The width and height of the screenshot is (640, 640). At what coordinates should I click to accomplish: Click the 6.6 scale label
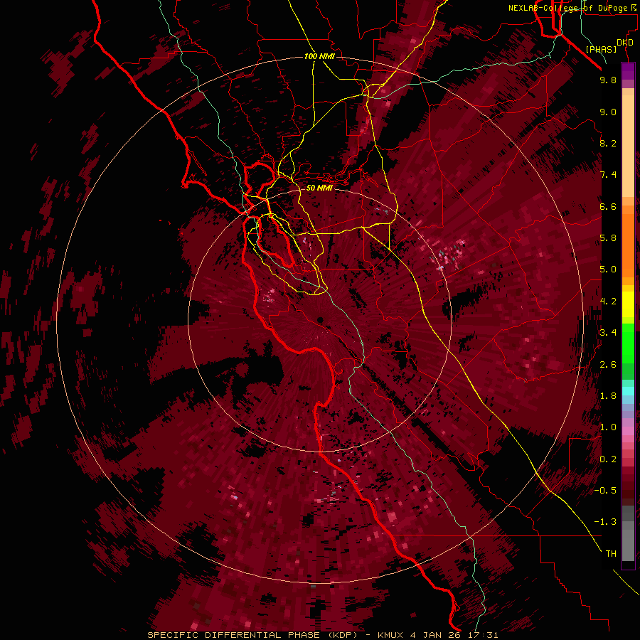(608, 206)
